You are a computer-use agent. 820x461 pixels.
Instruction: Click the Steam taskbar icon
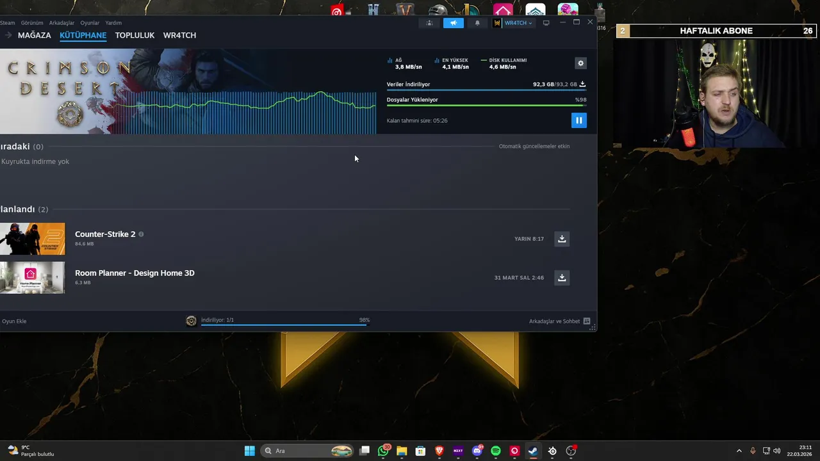[x=533, y=451]
